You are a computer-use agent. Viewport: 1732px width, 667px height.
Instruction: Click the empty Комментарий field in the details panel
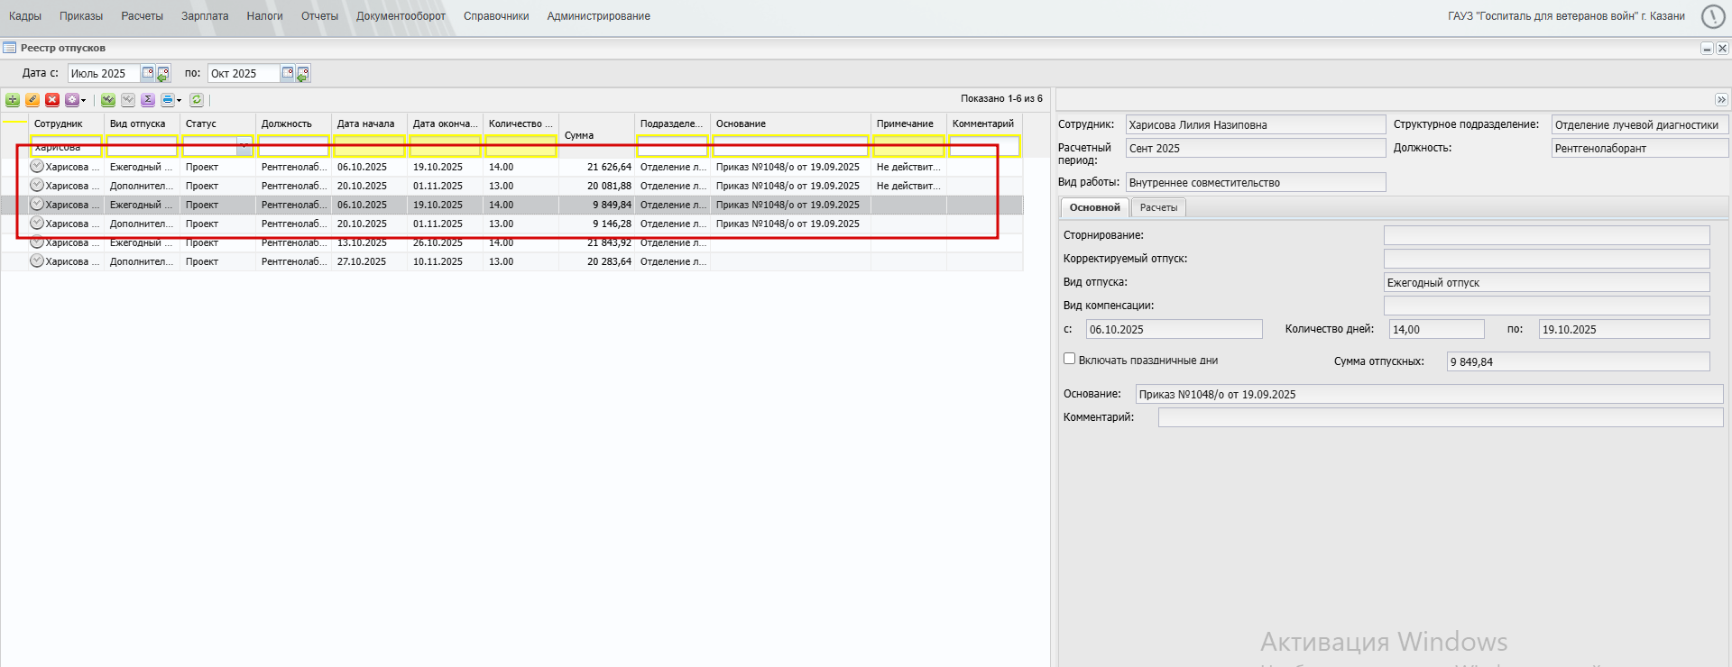click(x=1441, y=417)
